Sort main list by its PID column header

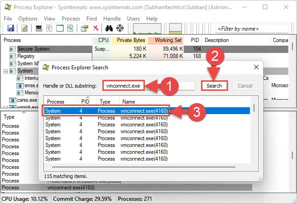click(193, 40)
